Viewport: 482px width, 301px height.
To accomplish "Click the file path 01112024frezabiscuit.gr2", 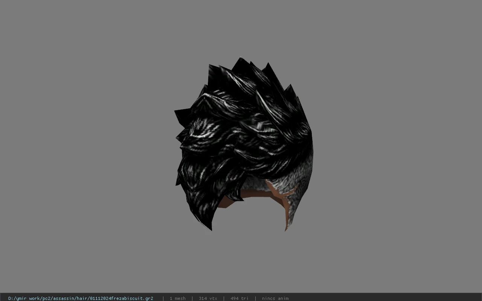I will (81, 298).
